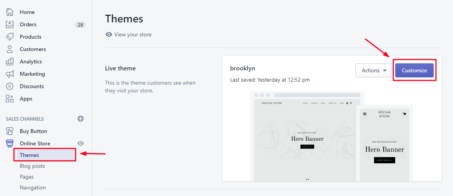Expand the Actions dropdown
453x196 pixels.
point(374,70)
